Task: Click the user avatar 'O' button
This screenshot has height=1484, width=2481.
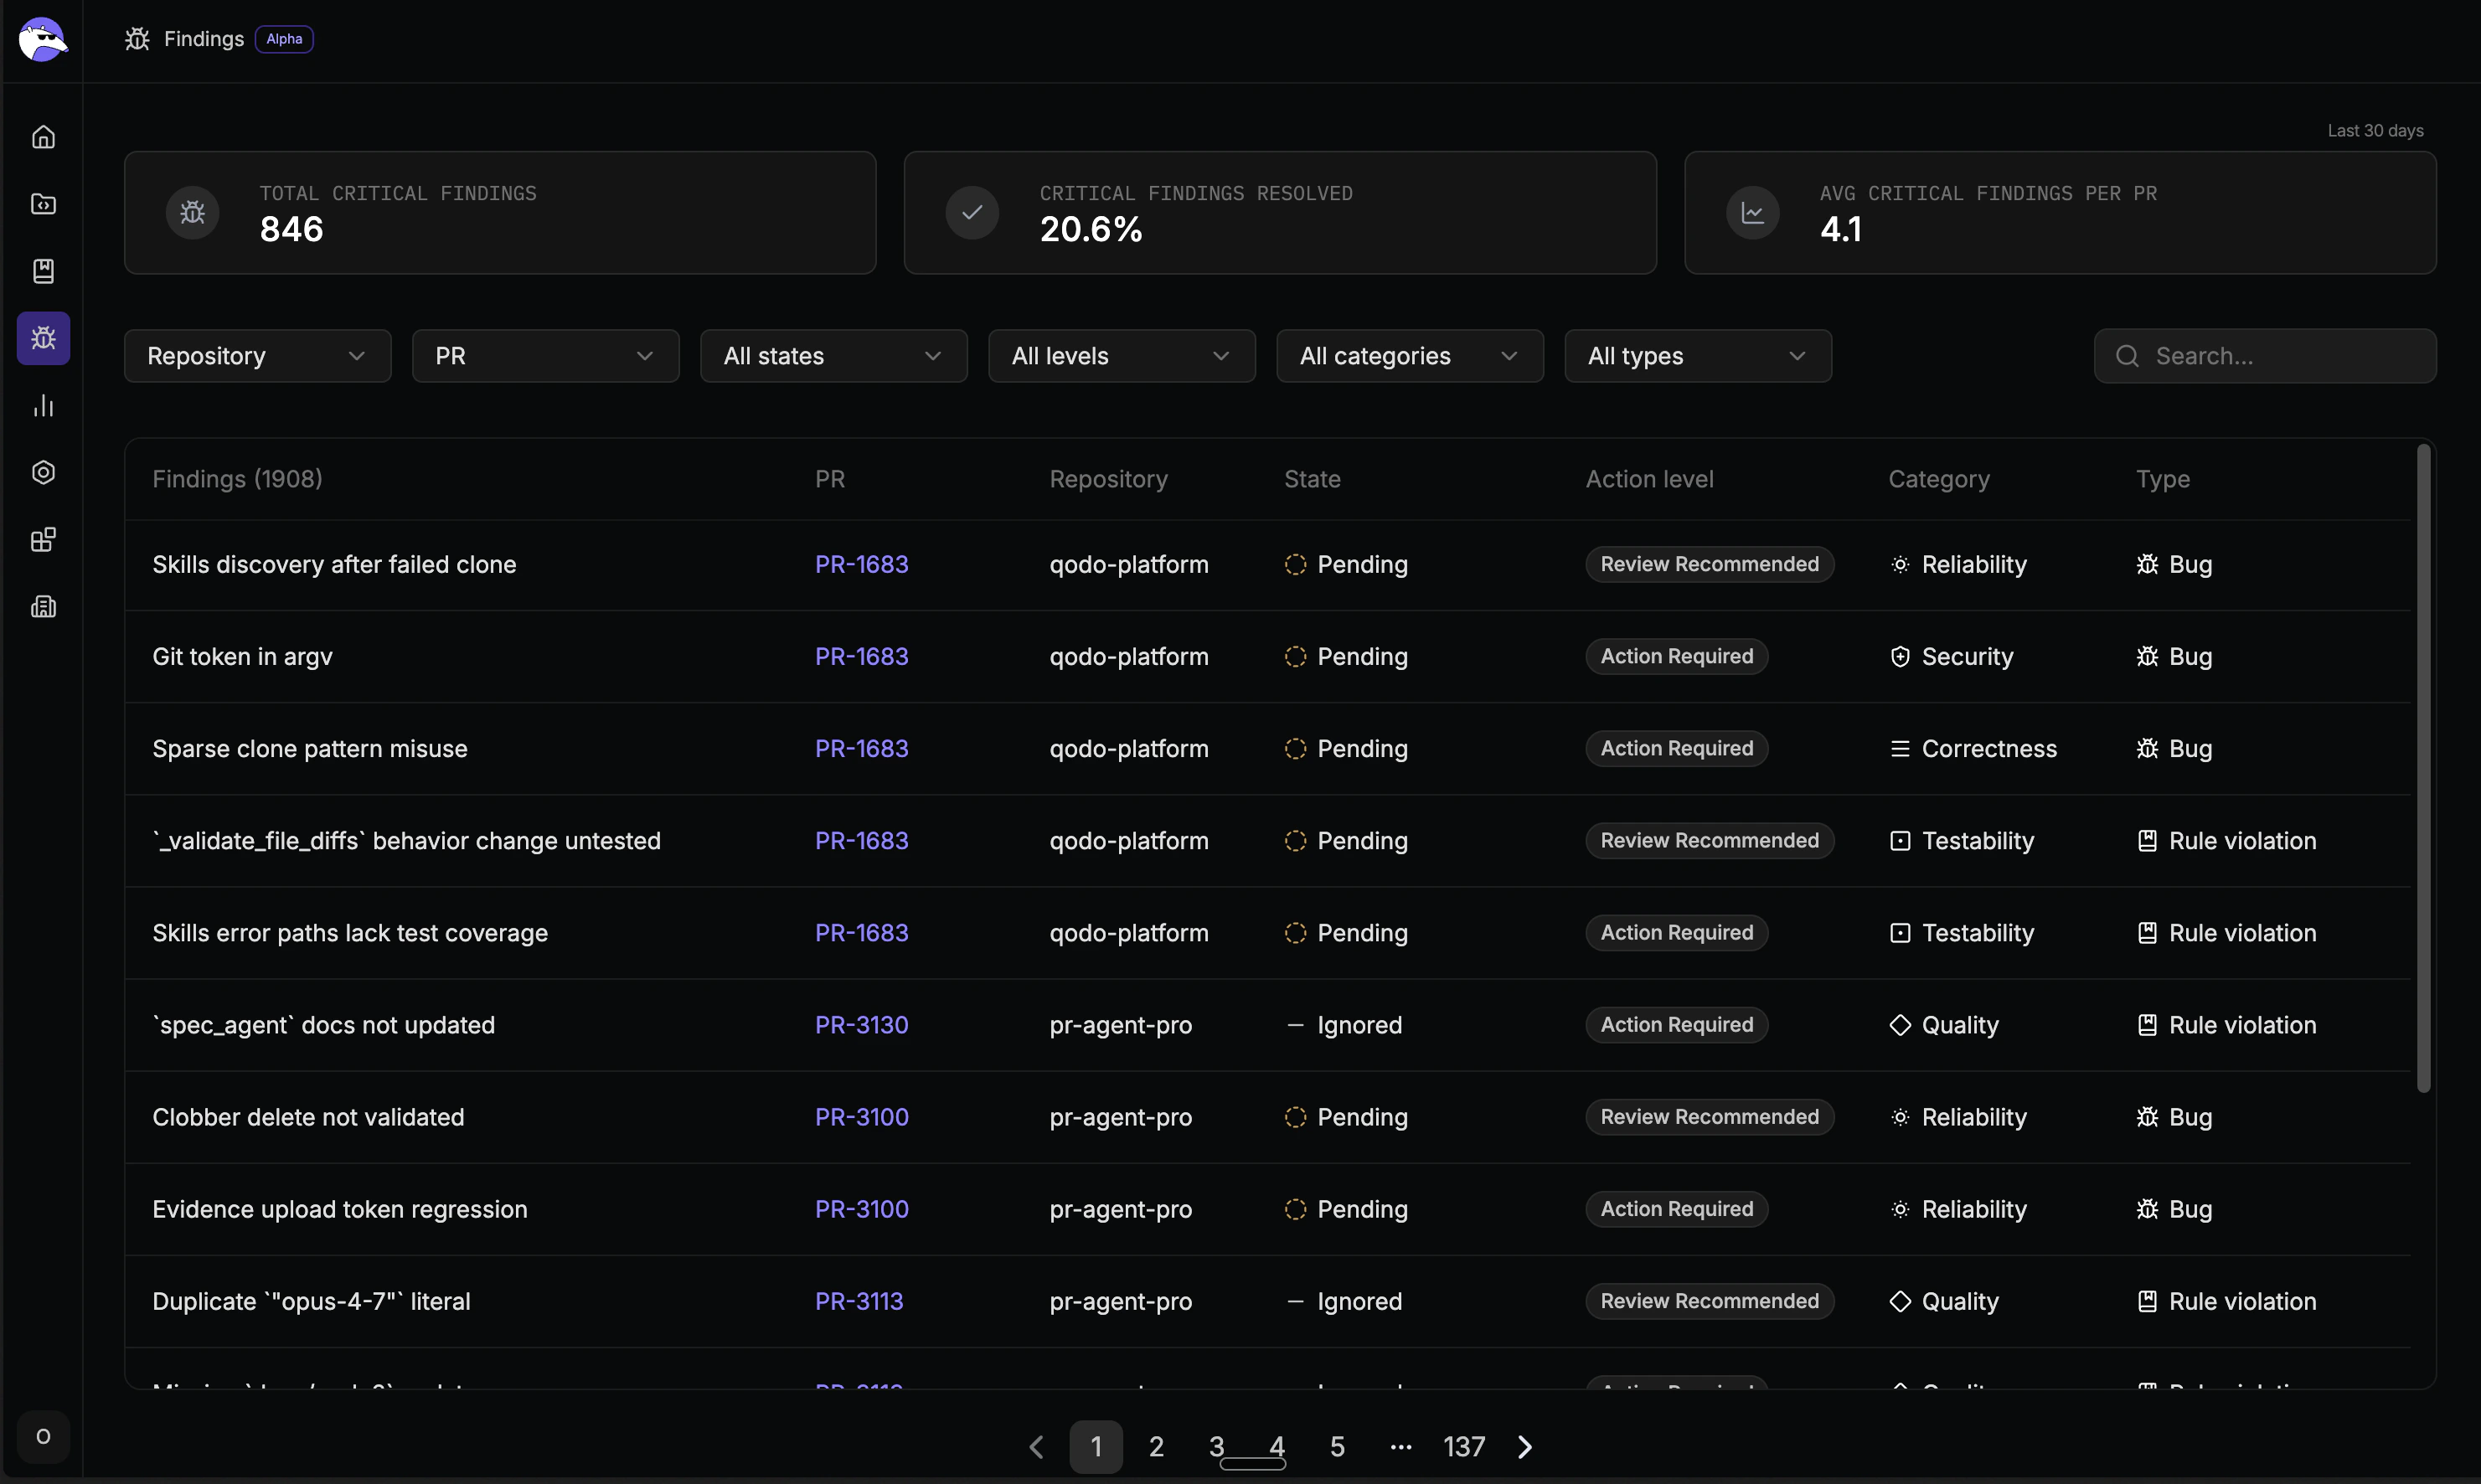Action: click(x=43, y=1437)
